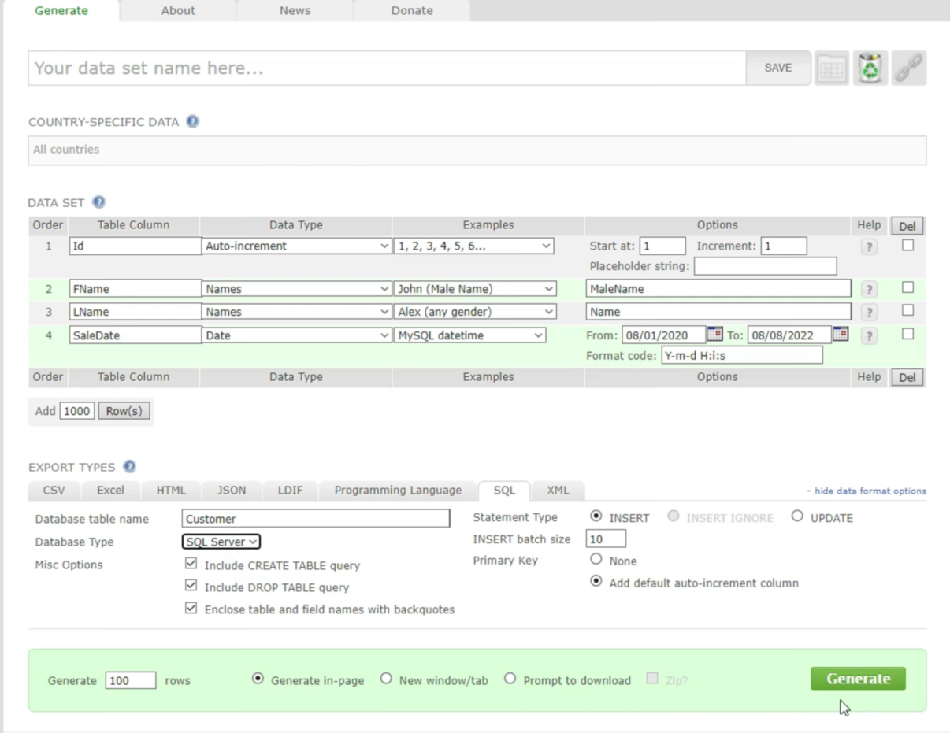Click the hide data format options link
This screenshot has height=733, width=950.
tap(867, 491)
